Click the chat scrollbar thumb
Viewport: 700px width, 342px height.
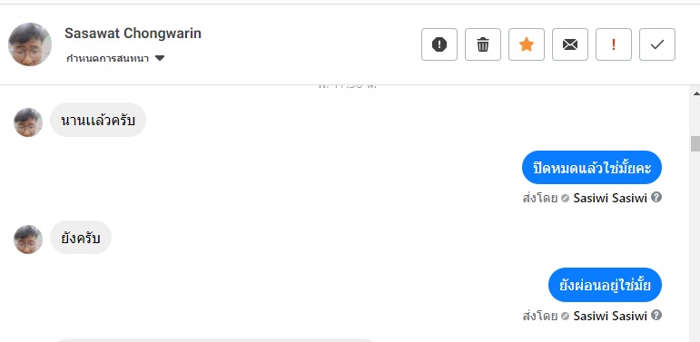[695, 144]
